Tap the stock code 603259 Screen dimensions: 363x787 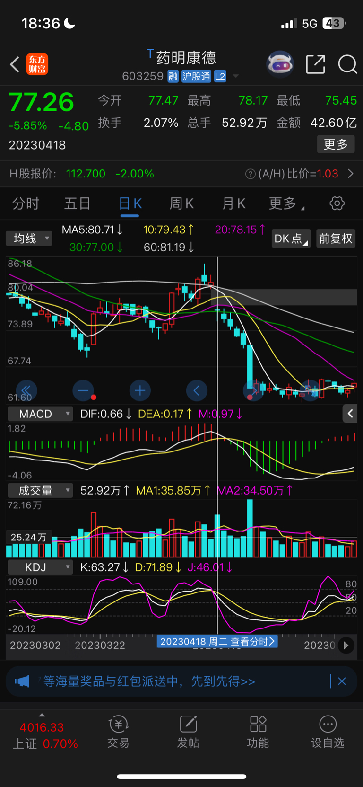(143, 76)
